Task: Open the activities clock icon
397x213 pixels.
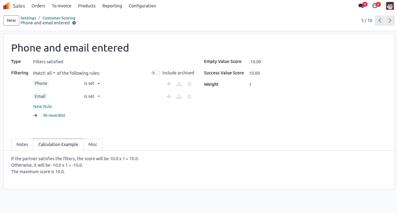Action: coord(375,6)
